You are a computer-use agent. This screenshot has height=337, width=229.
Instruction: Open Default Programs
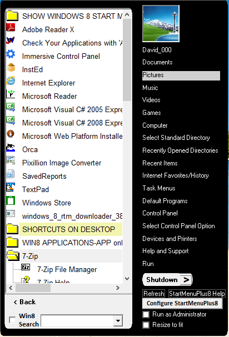tap(165, 201)
